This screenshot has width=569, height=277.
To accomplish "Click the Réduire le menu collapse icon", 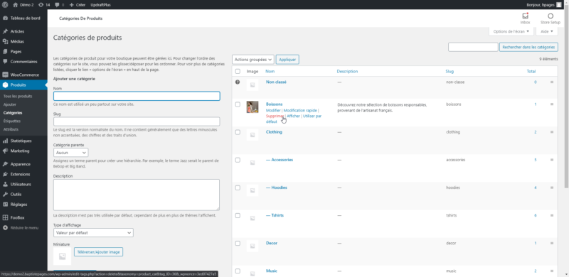I will (x=5, y=228).
